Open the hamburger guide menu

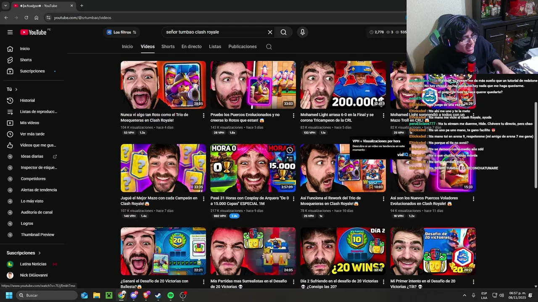[x=10, y=32]
